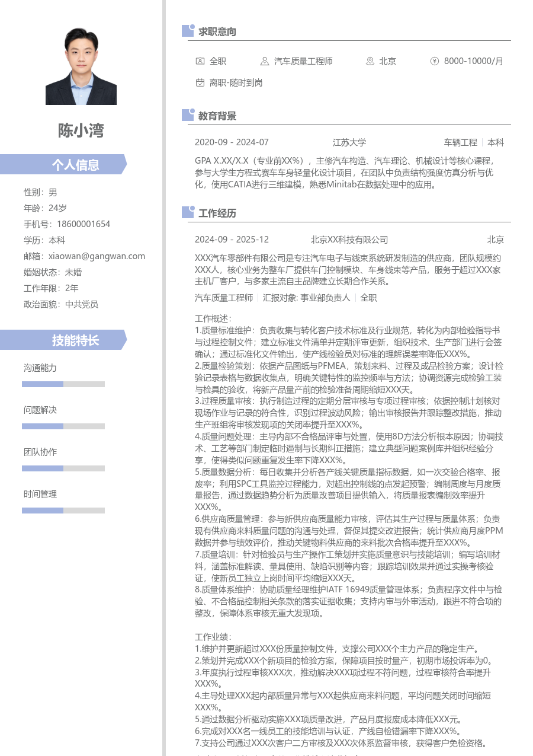533x756 pixels.
Task: Select the 技能特长 section banner
Action: (x=63, y=340)
